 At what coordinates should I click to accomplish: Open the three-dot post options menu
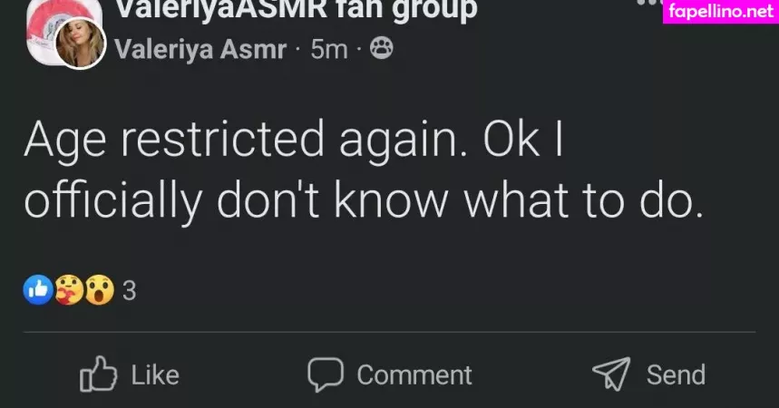point(648,3)
